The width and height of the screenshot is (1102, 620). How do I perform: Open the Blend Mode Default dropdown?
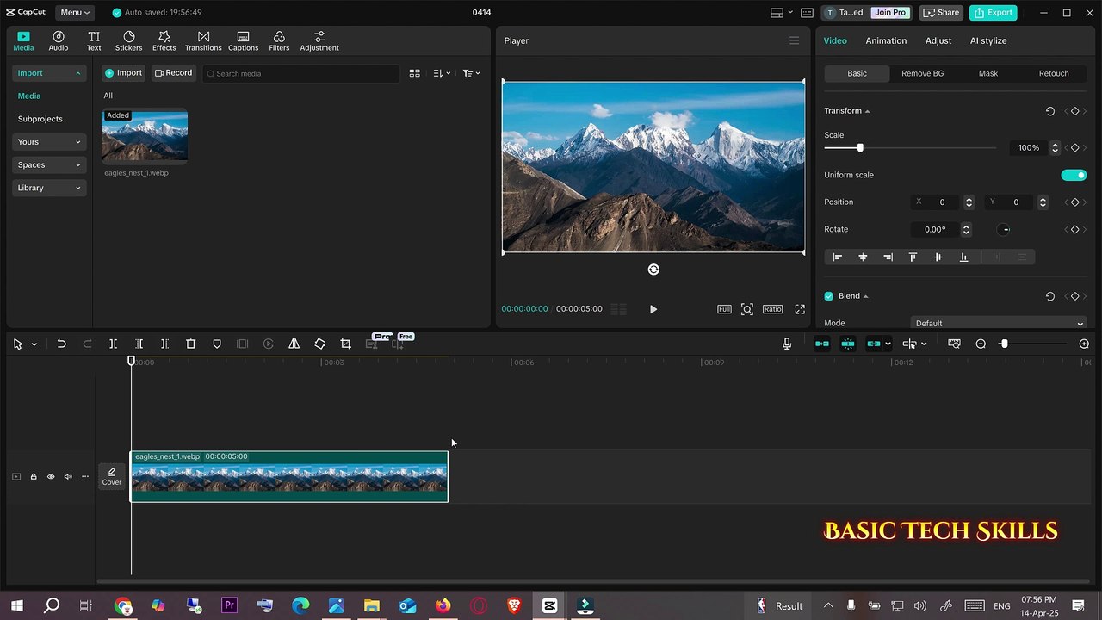click(x=999, y=323)
